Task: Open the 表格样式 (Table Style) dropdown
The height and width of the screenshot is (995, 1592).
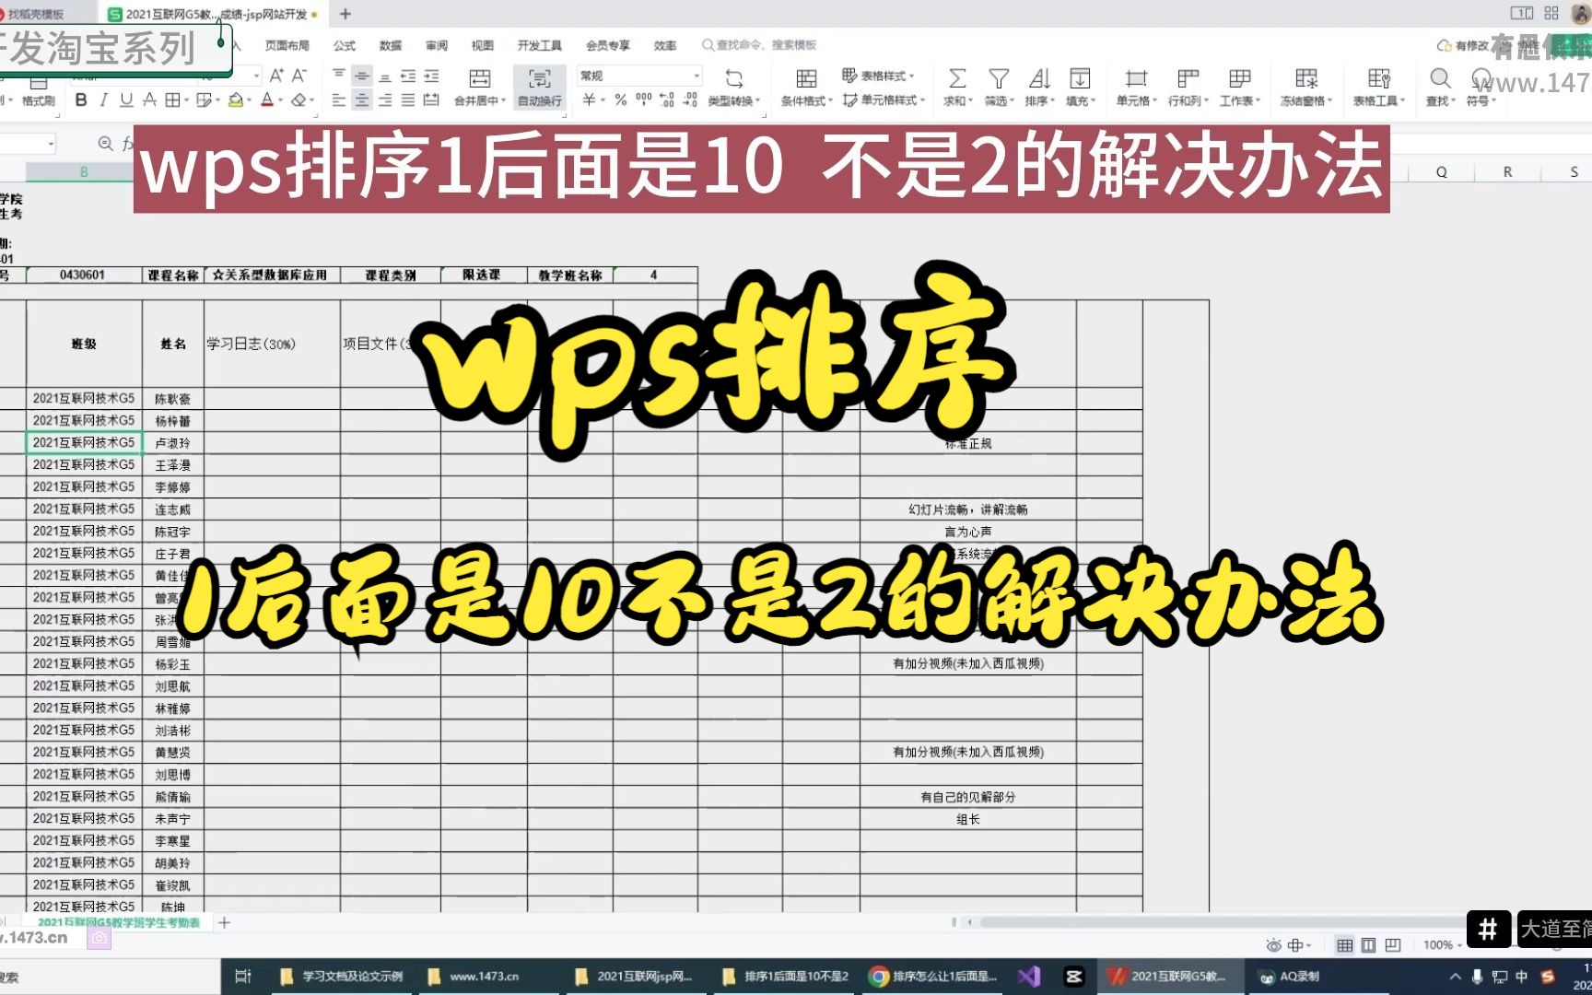Action: click(875, 76)
